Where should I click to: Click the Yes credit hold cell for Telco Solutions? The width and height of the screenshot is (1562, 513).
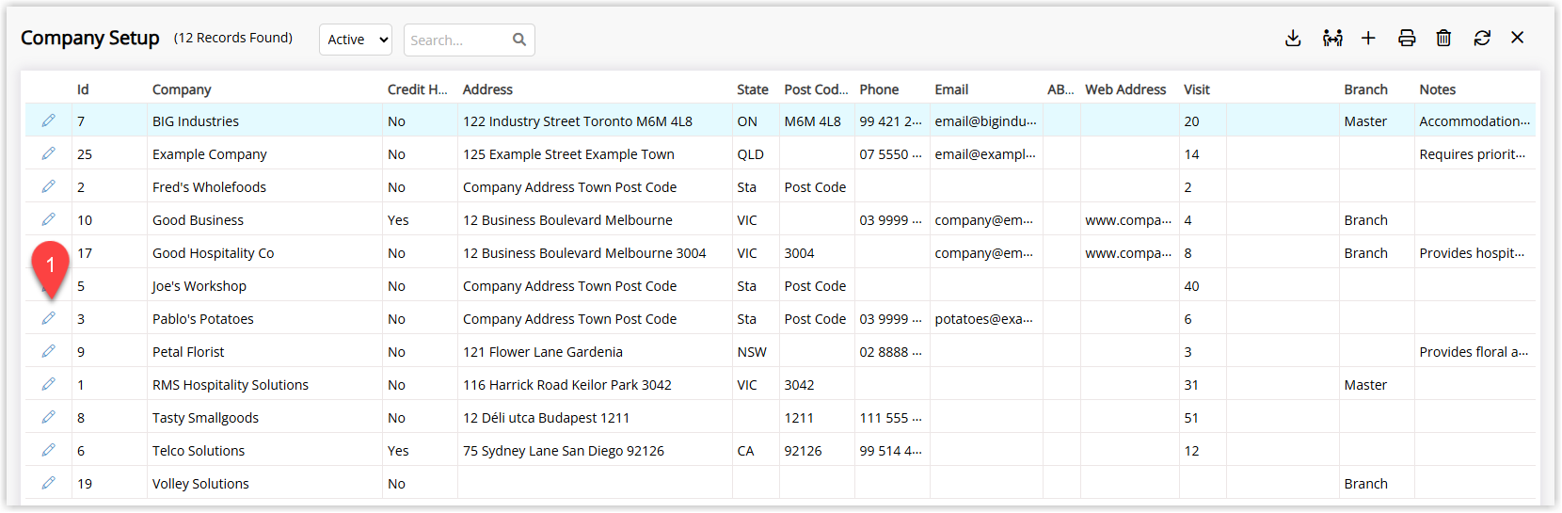(398, 451)
